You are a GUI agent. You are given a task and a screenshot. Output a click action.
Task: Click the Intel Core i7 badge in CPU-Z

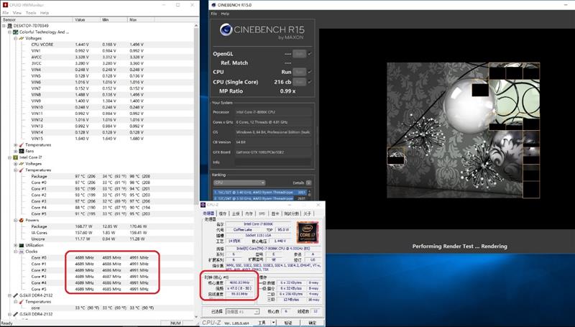[308, 232]
